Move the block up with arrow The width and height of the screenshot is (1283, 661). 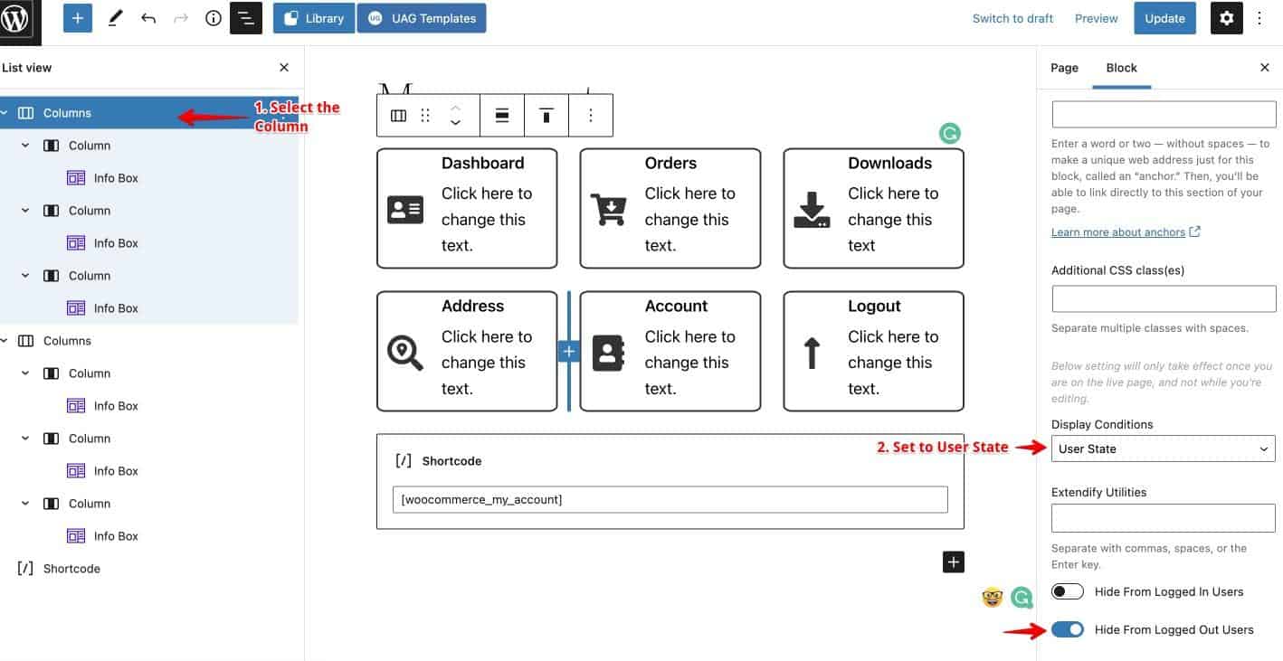456,108
